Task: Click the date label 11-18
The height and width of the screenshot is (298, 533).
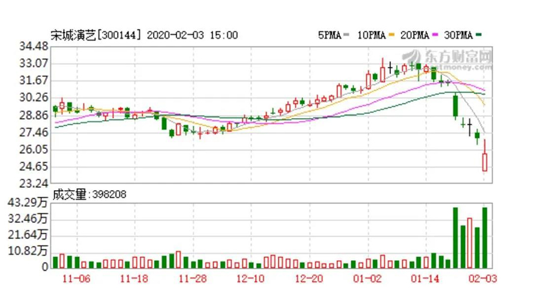Action: [134, 279]
